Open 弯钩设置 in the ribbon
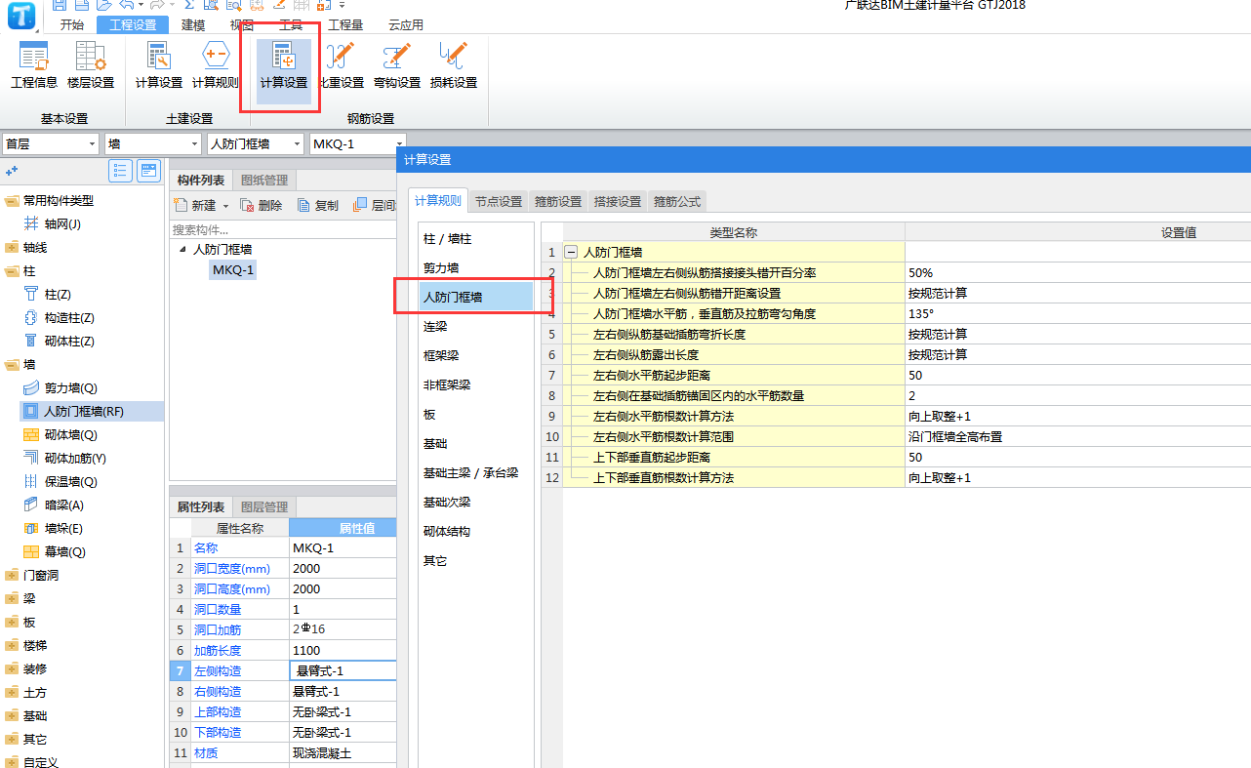Viewport: 1251px width, 768px height. tap(397, 66)
